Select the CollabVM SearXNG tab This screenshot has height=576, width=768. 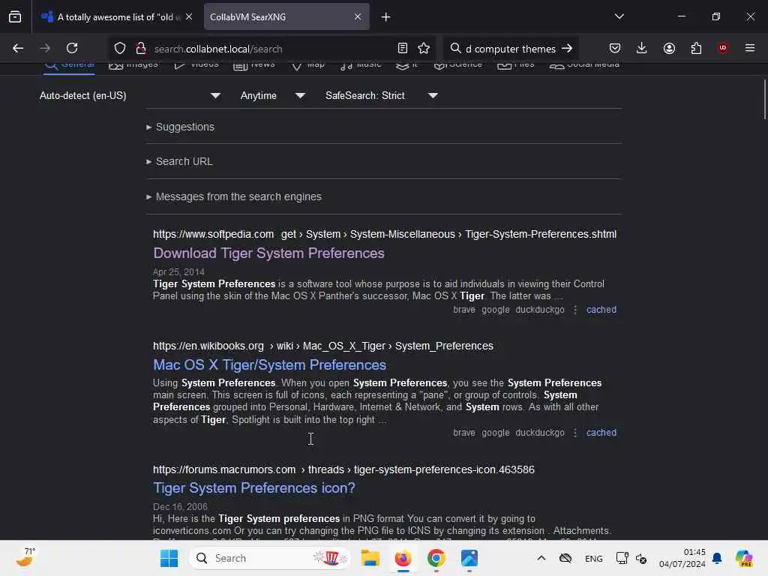coord(286,16)
